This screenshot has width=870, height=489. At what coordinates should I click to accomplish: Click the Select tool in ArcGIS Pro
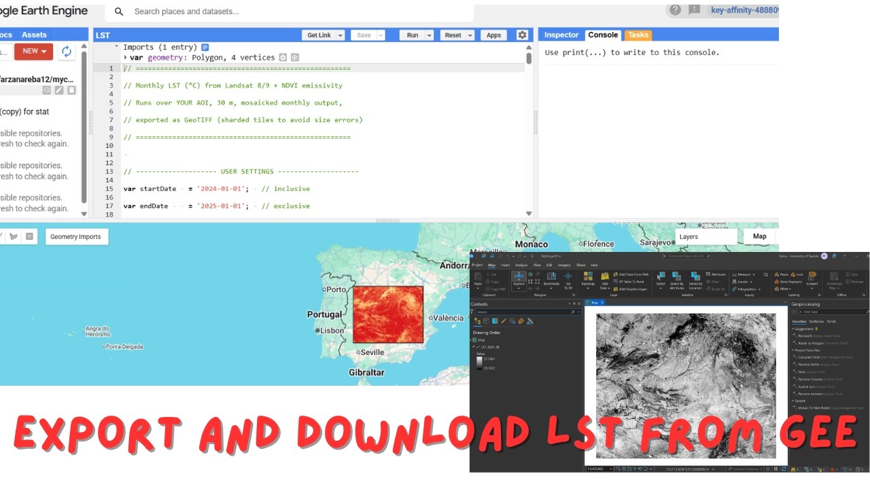click(x=660, y=280)
